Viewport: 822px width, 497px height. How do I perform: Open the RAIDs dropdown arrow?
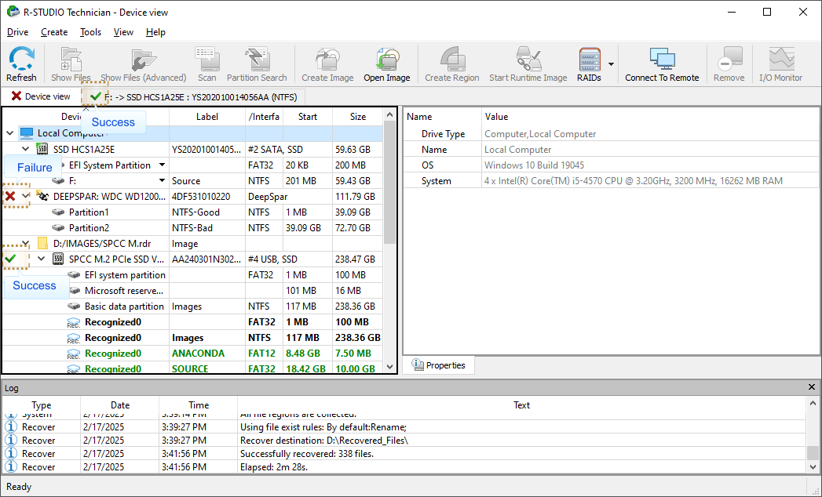pyautogui.click(x=611, y=64)
